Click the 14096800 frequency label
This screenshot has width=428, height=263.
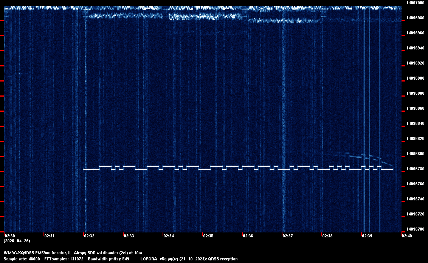pyautogui.click(x=415, y=154)
